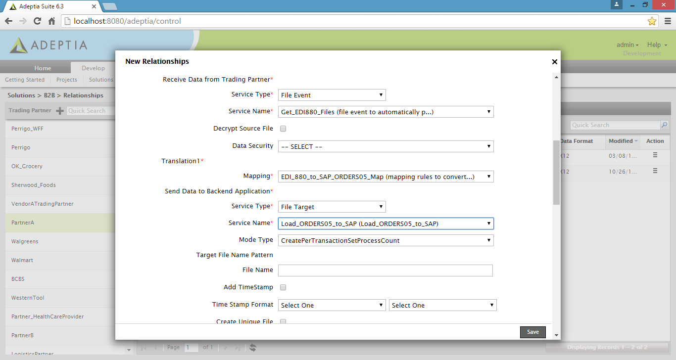Image resolution: width=676 pixels, height=360 pixels.
Task: Open the admin user menu
Action: pyautogui.click(x=628, y=45)
